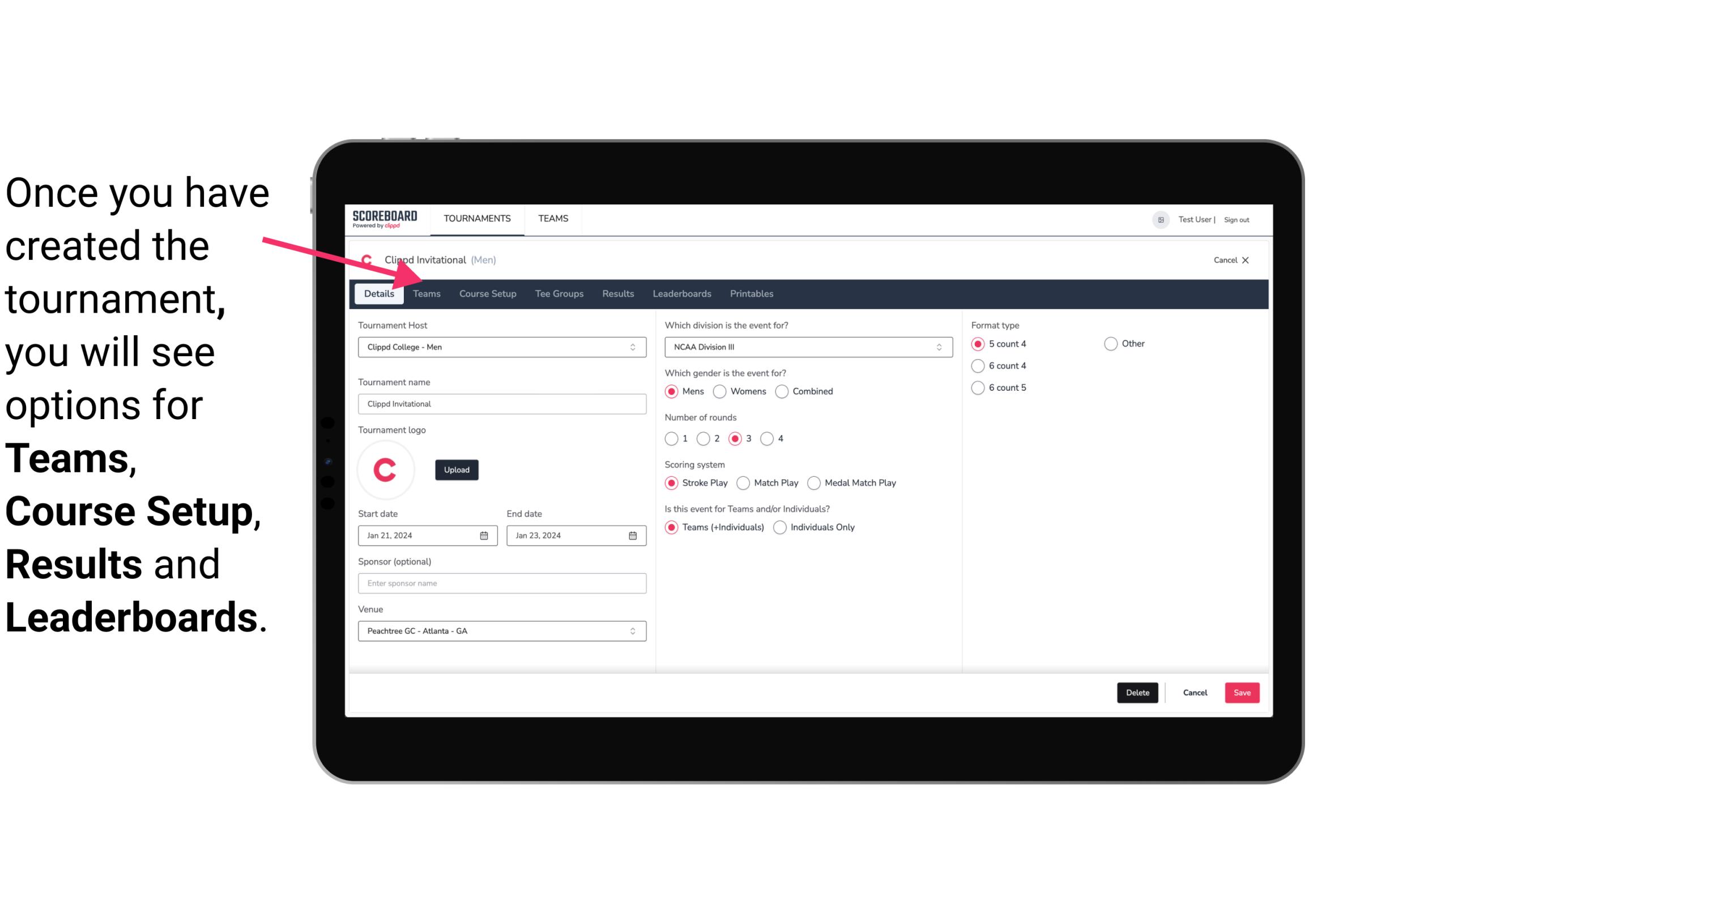
Task: Click the Delete tournament button
Action: coord(1136,693)
